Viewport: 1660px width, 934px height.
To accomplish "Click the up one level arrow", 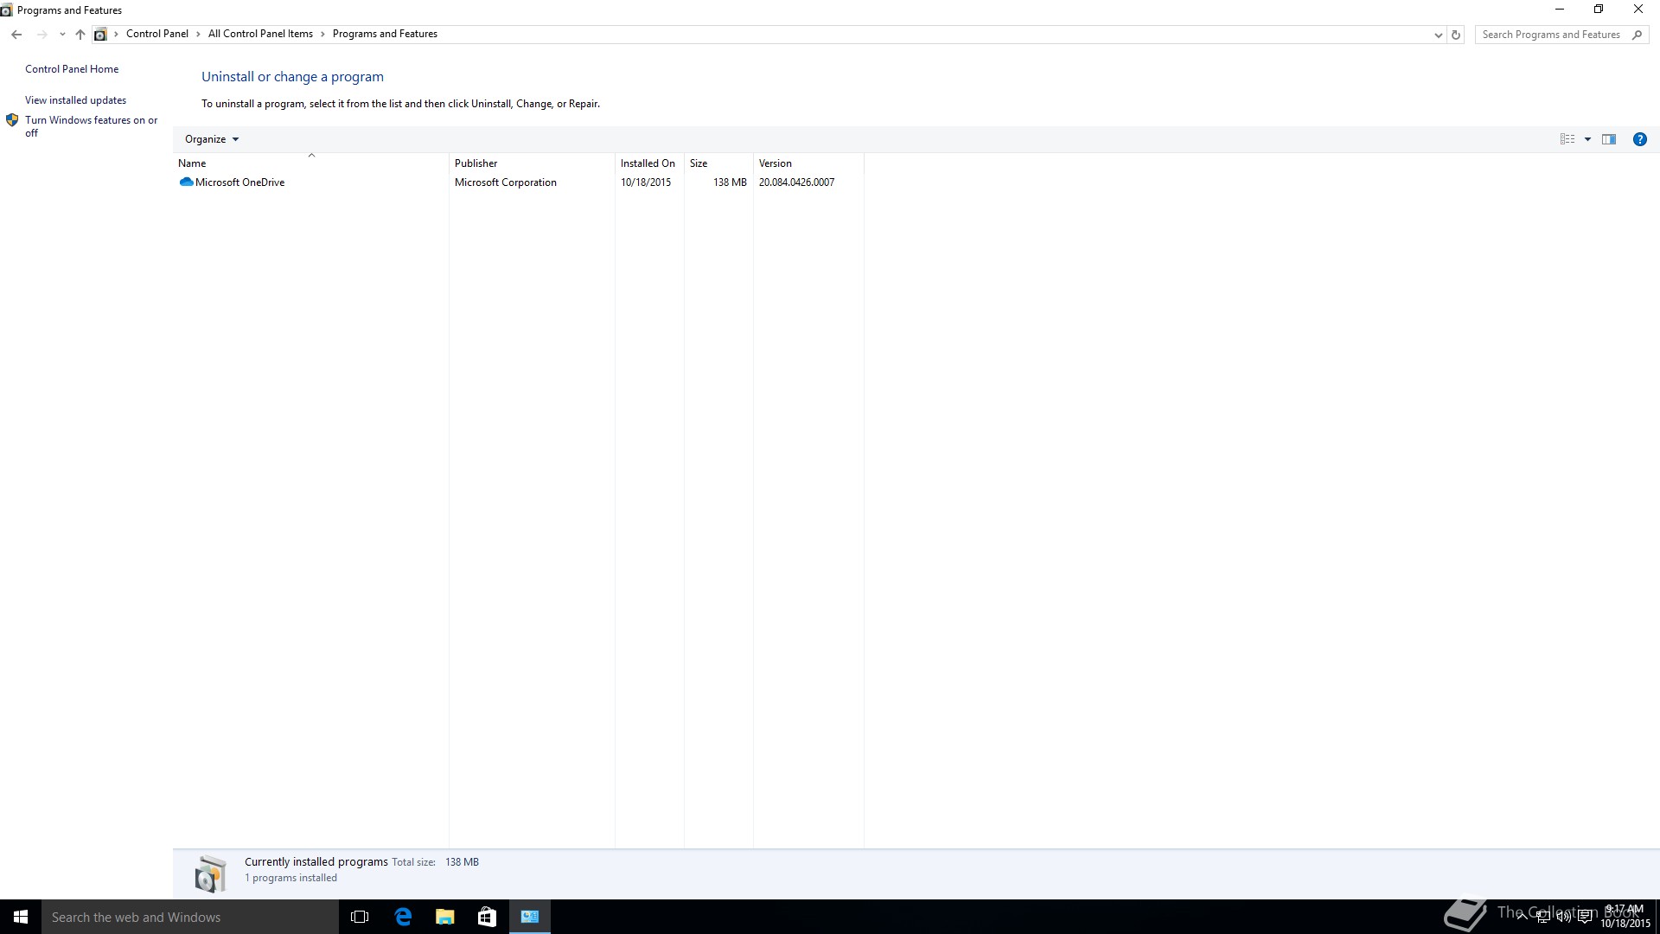I will (x=80, y=35).
